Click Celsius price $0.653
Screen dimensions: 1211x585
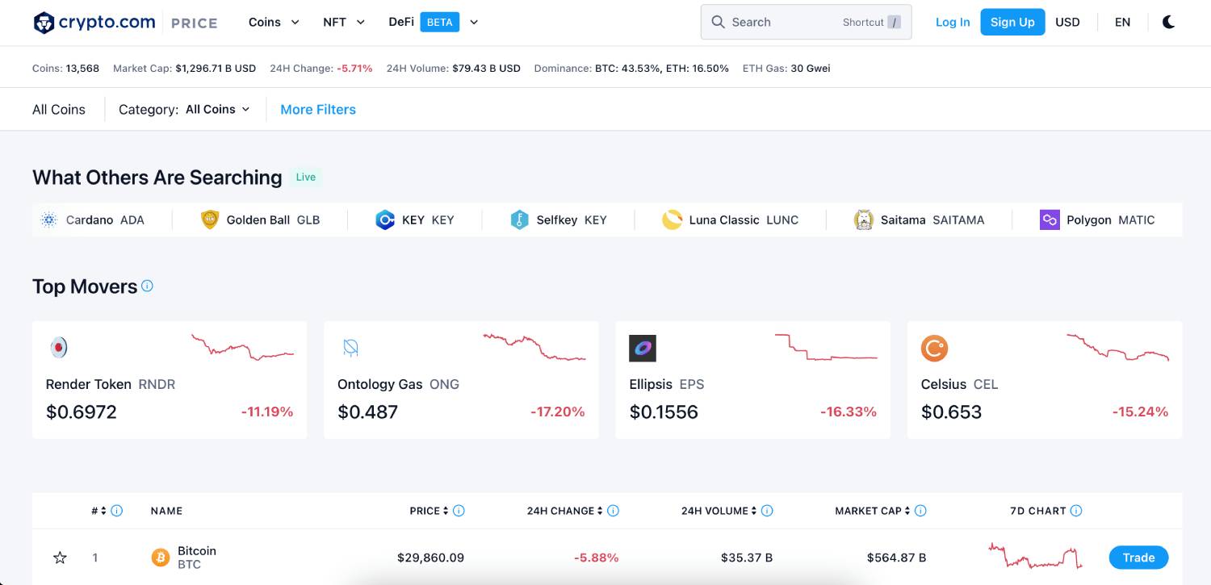(x=951, y=412)
